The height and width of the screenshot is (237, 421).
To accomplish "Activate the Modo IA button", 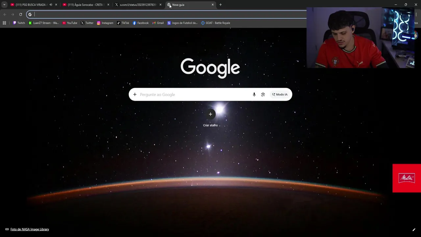I will pos(280,94).
